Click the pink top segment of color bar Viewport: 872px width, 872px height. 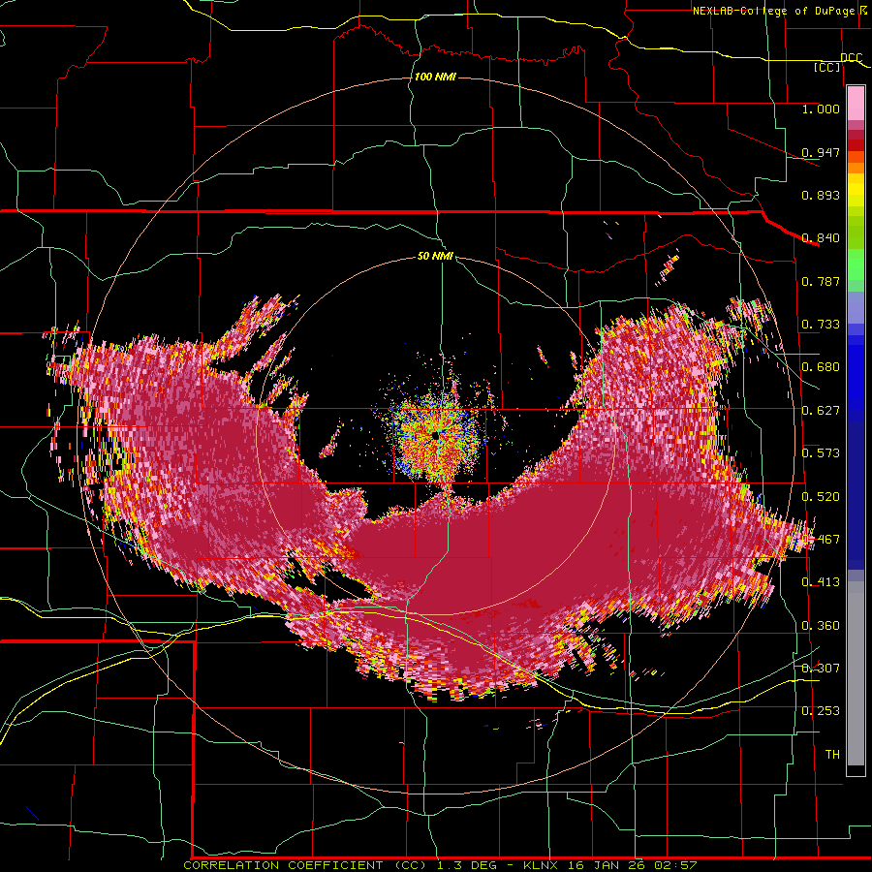coord(856,103)
